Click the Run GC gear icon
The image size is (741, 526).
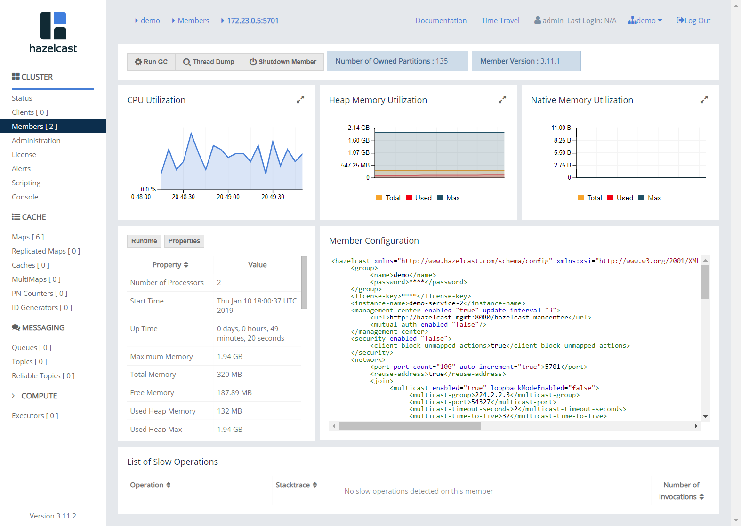[x=138, y=62]
